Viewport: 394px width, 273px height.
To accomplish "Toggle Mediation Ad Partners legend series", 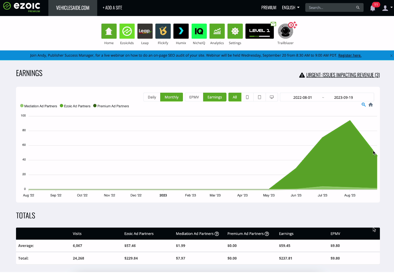I will point(39,106).
